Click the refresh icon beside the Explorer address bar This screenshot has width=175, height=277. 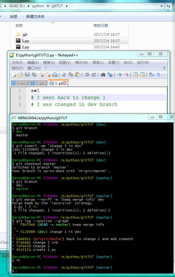[168, 6]
